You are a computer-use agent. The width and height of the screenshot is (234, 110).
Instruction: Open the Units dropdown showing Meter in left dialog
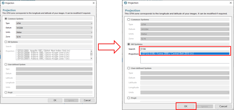54,33
